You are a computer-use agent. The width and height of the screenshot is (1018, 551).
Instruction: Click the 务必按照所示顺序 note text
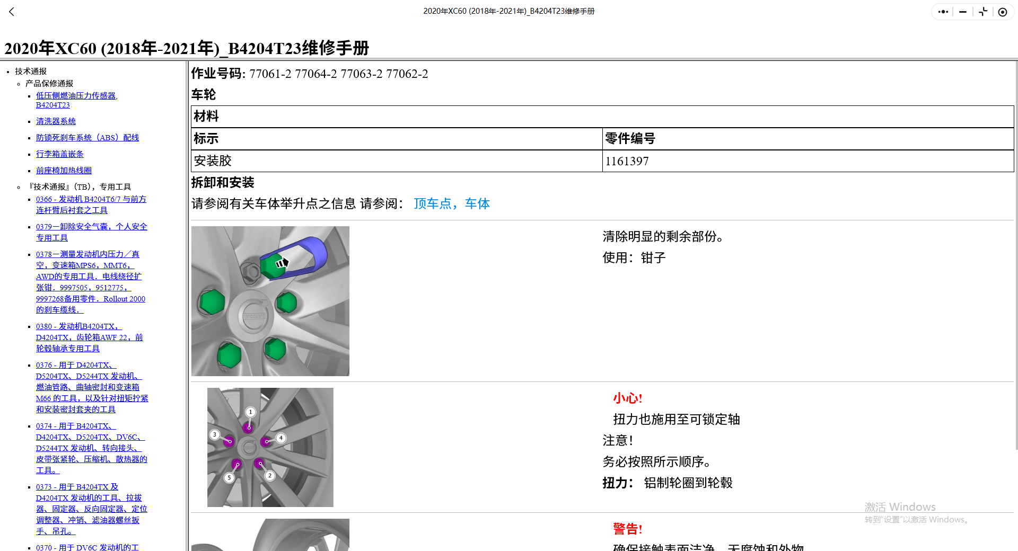pyautogui.click(x=657, y=462)
